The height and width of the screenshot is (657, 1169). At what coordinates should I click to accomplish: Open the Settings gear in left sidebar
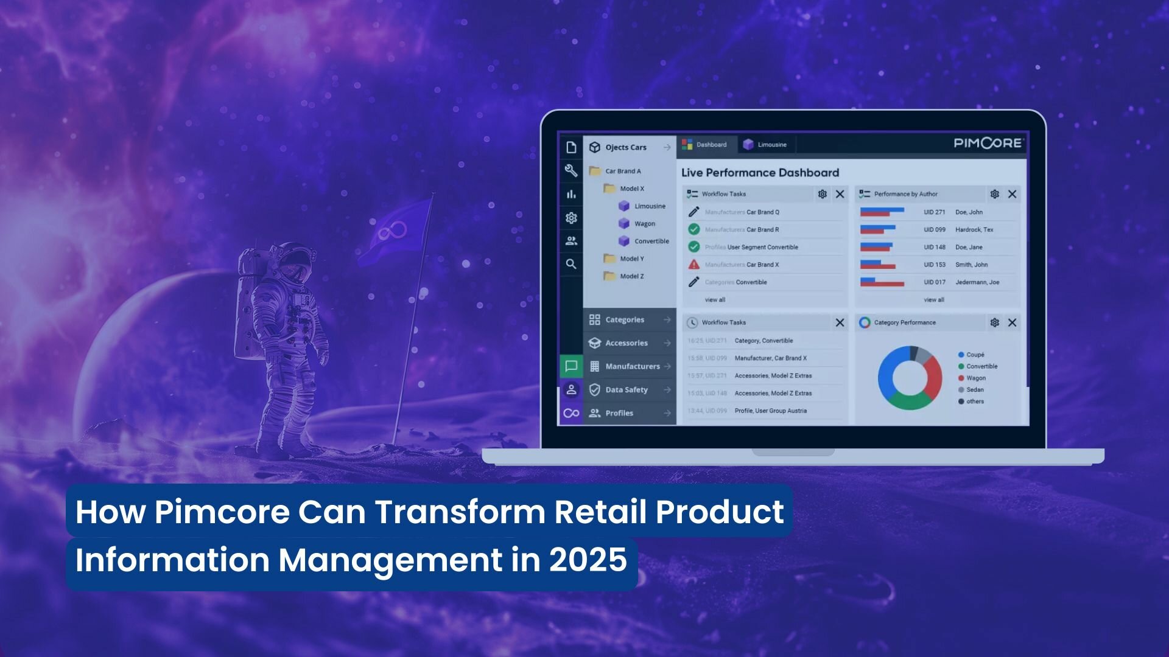click(x=571, y=218)
